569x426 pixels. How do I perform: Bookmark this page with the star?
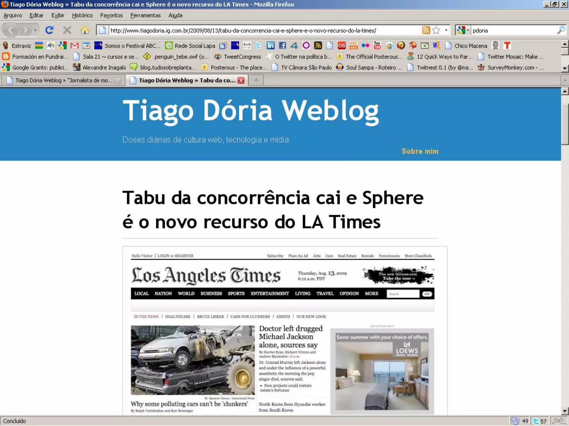tap(436, 30)
